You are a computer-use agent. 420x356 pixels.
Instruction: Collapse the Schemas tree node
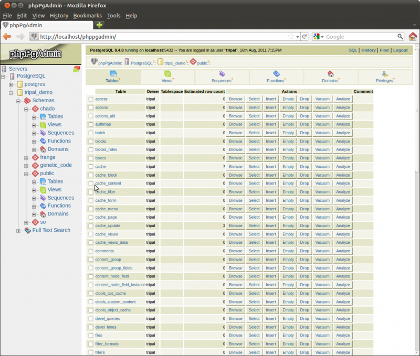tap(18, 101)
